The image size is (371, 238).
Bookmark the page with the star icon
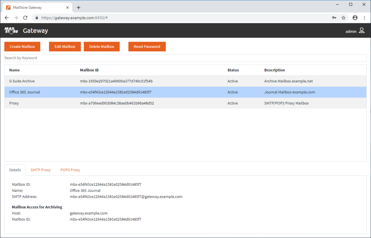pos(343,17)
